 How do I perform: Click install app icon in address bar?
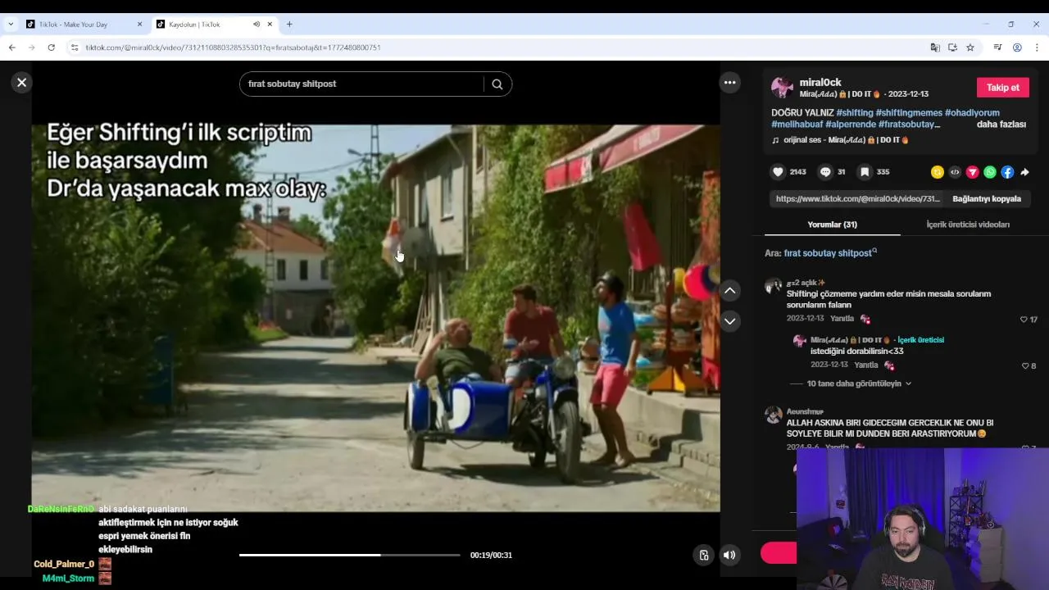coord(952,48)
